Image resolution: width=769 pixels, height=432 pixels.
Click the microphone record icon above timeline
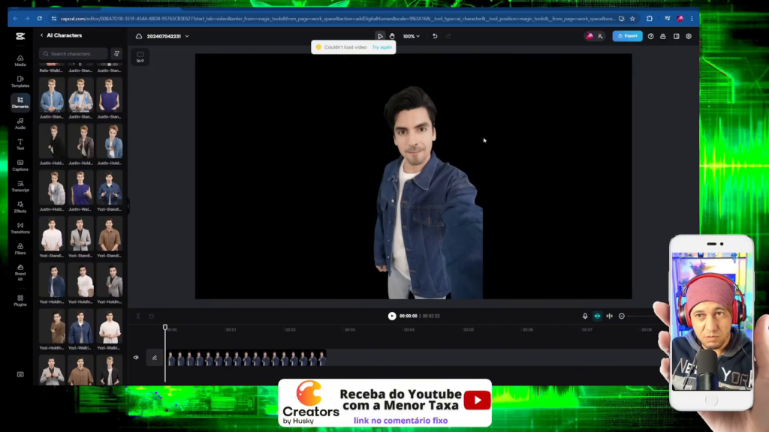pyautogui.click(x=585, y=316)
